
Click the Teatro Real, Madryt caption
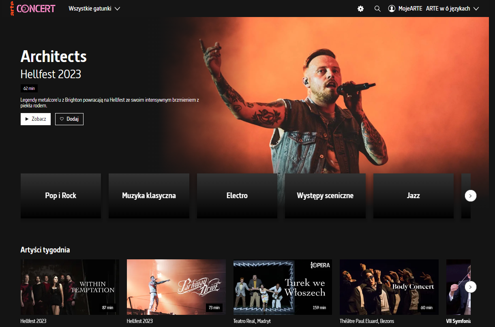click(x=252, y=321)
